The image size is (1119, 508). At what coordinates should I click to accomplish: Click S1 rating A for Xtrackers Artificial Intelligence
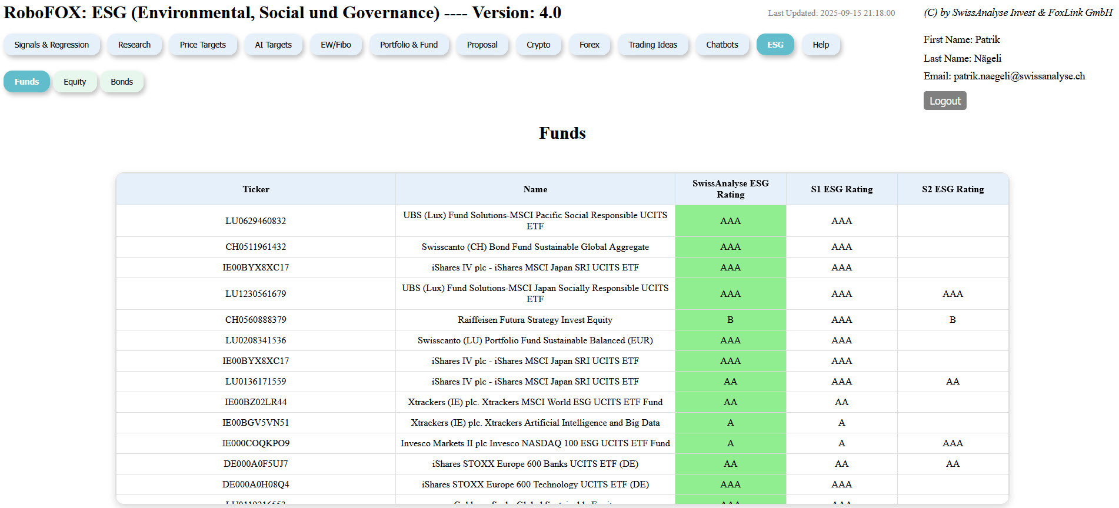coord(842,423)
